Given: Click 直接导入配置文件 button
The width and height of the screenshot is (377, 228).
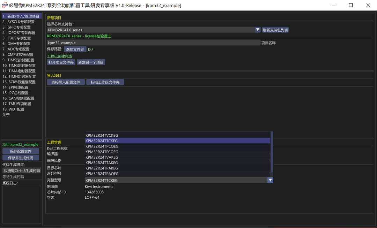Looking at the screenshot, I should 66,82.
